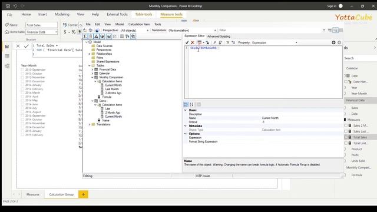
Task: Click the sort alphabetically icon in tree toolbar
Action: point(127,37)
